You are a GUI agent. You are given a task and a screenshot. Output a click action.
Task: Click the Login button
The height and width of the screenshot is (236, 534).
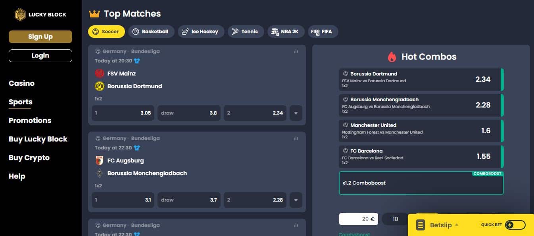click(40, 56)
